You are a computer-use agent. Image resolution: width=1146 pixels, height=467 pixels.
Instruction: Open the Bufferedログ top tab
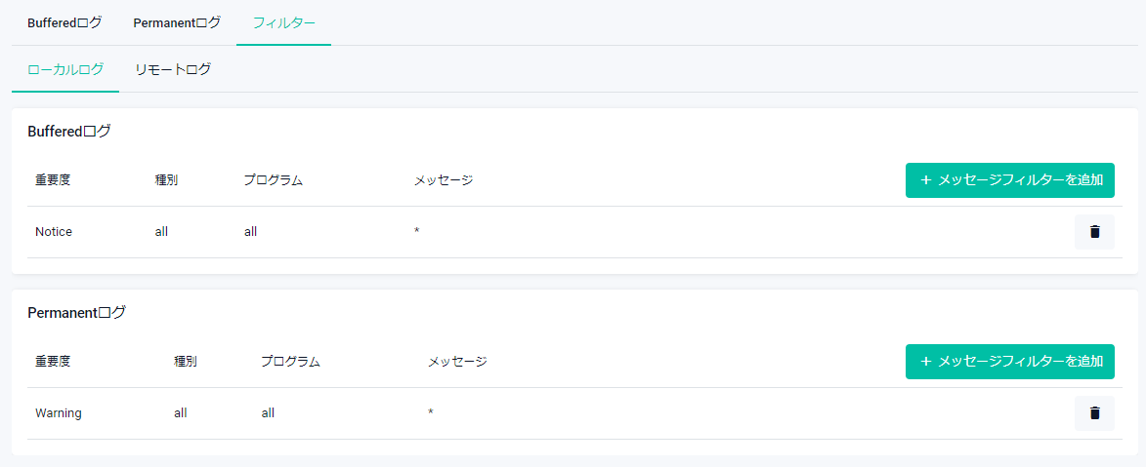click(64, 22)
